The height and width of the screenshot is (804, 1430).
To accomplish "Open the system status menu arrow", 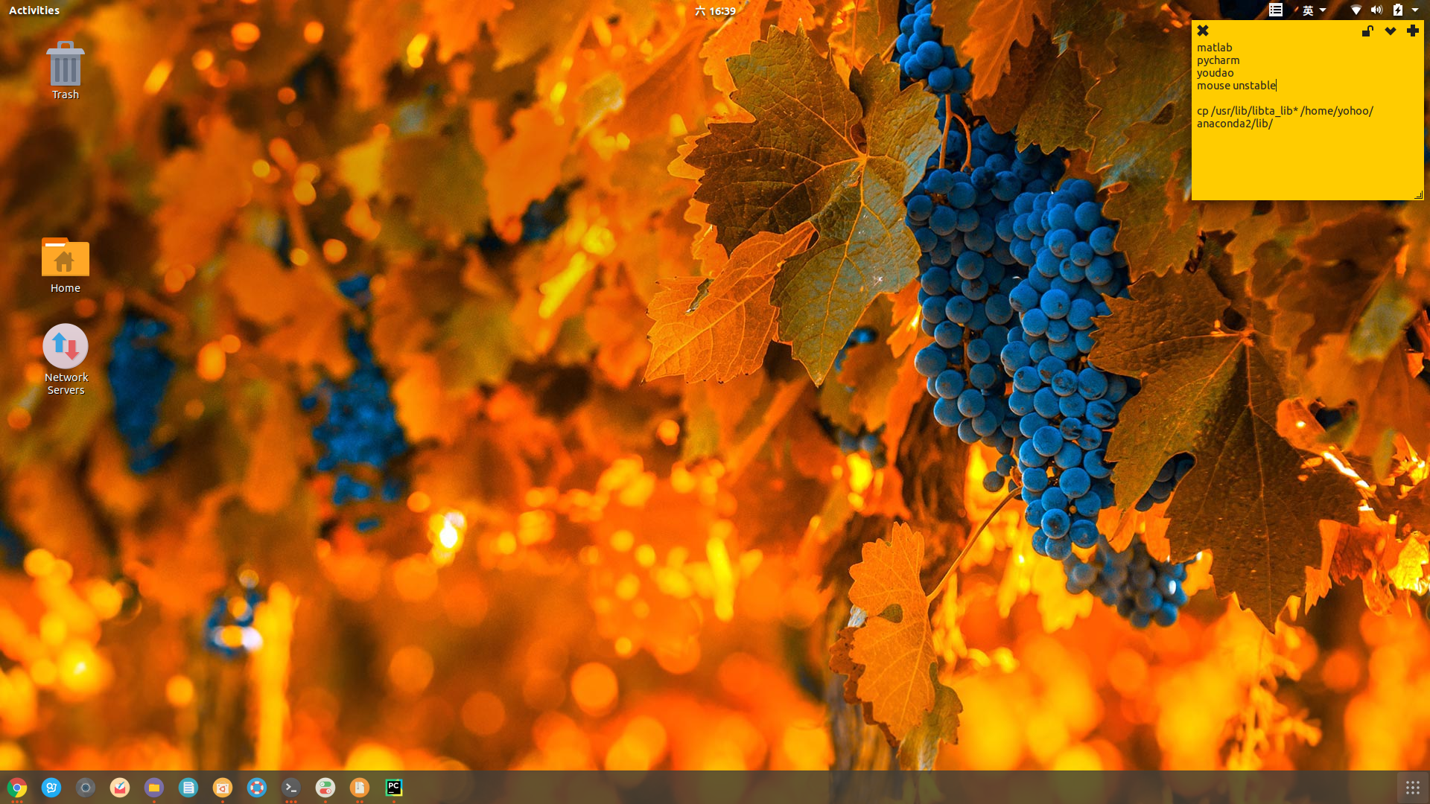I will point(1414,10).
